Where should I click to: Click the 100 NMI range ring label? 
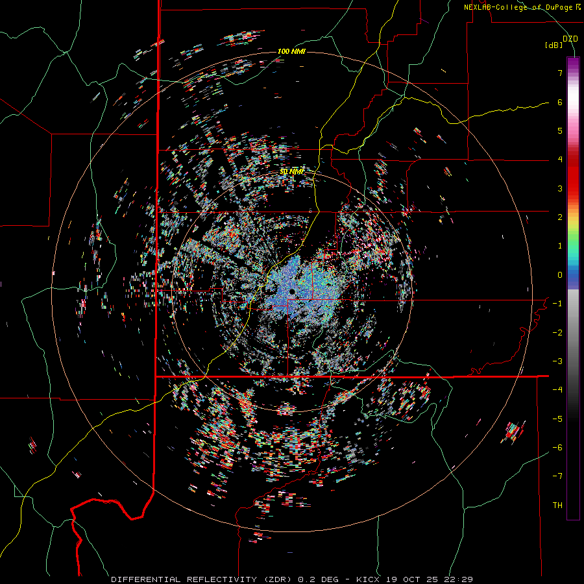[x=291, y=51]
